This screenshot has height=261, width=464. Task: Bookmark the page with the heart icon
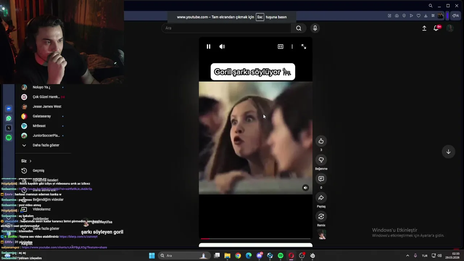tap(418, 16)
